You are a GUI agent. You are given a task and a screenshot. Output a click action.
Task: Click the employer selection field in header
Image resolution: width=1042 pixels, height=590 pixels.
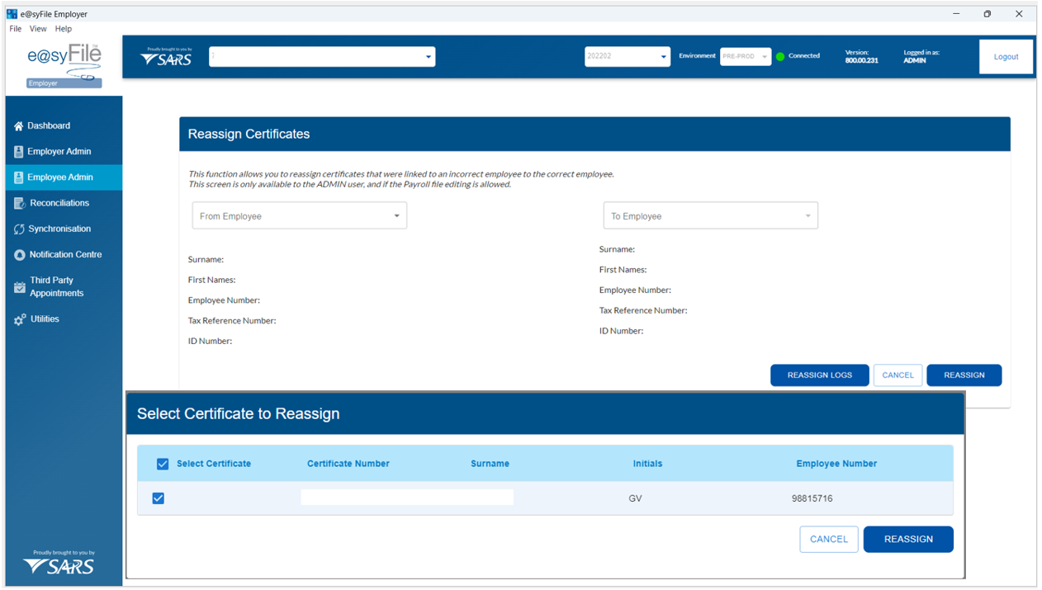322,57
